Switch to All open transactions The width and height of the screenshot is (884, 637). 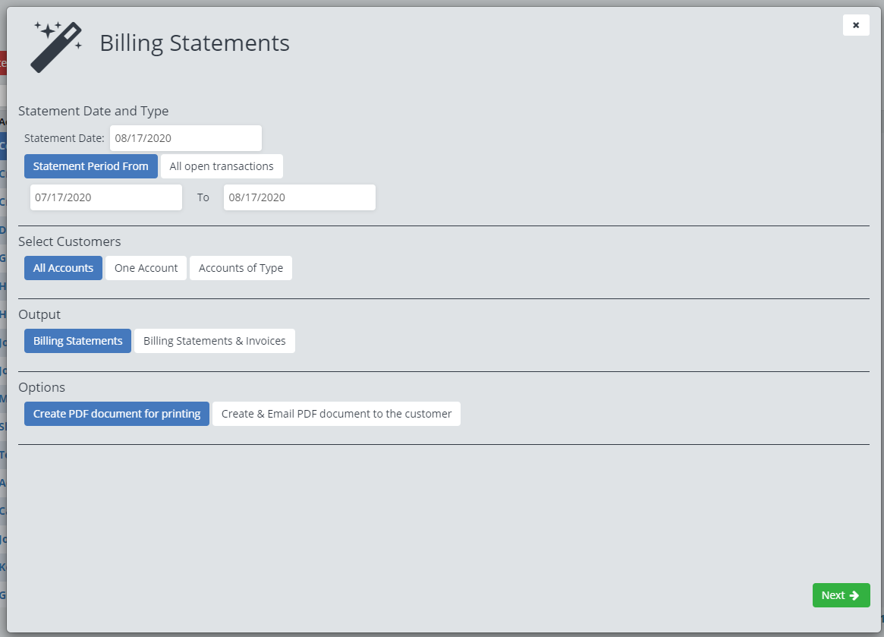[x=222, y=166]
